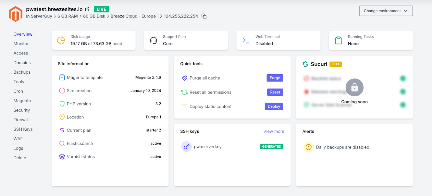Open the Overview section

(x=23, y=34)
